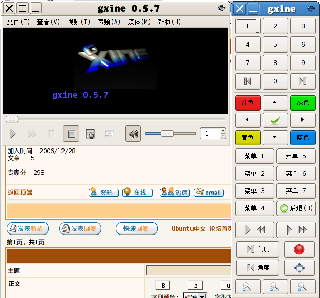The image size is (320, 298).
Task: Confirm with the green checkmark button
Action: (x=275, y=120)
